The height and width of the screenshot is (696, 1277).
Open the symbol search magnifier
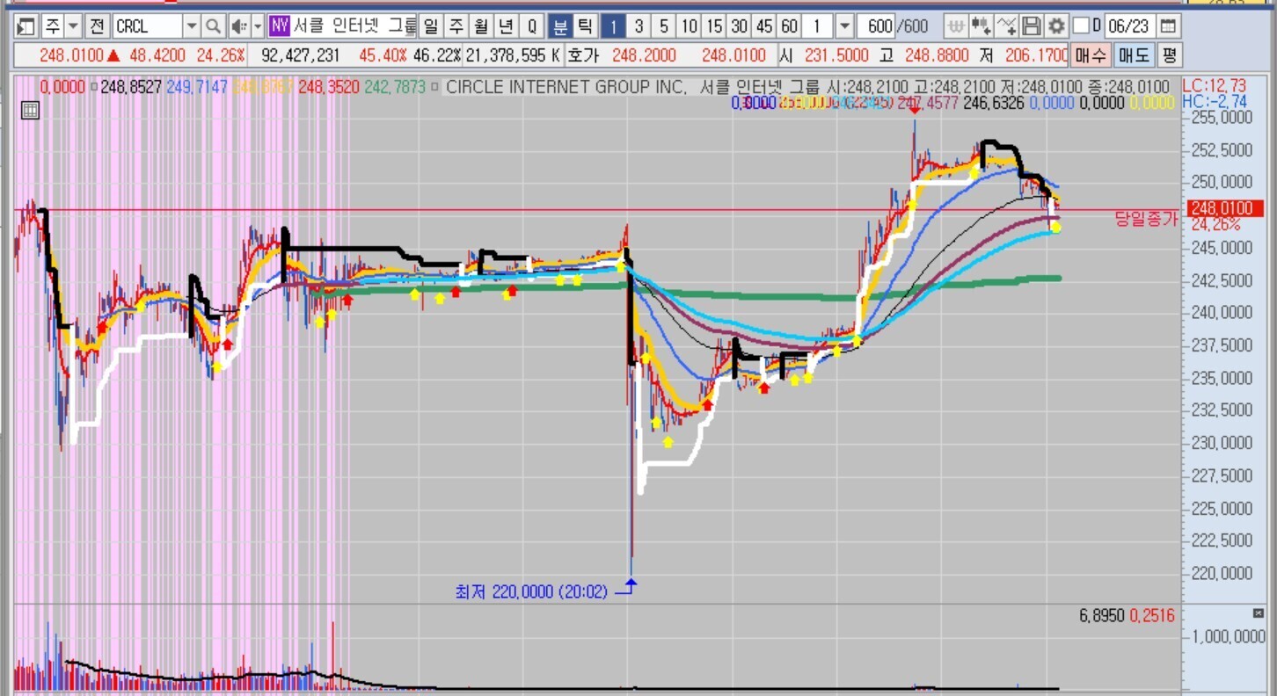[x=213, y=25]
